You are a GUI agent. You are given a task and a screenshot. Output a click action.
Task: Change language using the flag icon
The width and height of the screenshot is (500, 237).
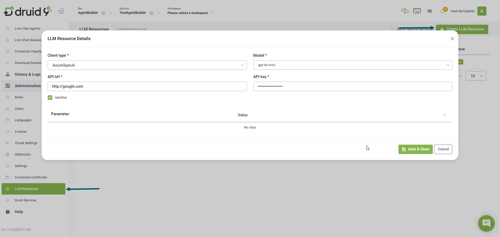430,11
